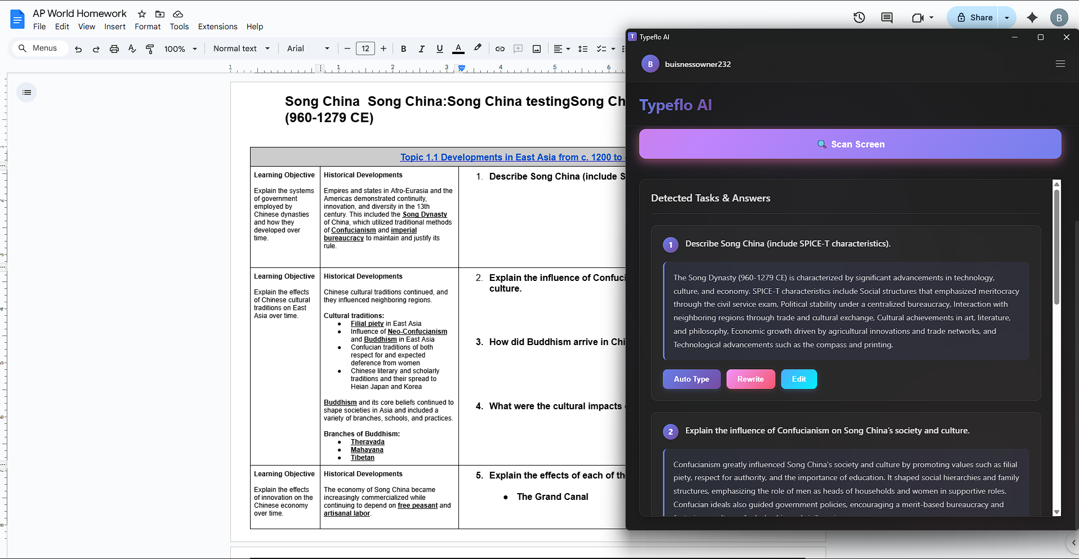This screenshot has height=559, width=1079.
Task: Open the Normal text style dropdown
Action: [x=241, y=48]
